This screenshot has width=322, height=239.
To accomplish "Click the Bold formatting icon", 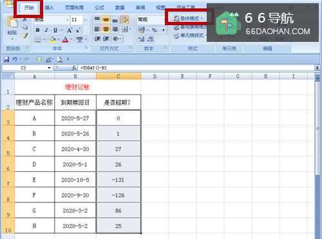I will point(38,30).
